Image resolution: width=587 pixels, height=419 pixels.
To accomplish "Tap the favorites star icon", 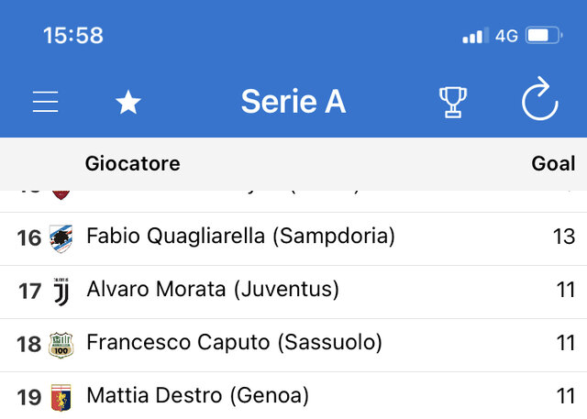I will tap(128, 102).
